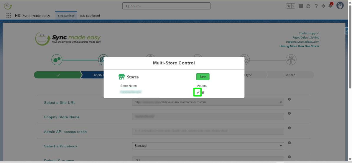This screenshot has width=352, height=163.
Task: Click Having More than One Store link
Action: tap(299, 46)
